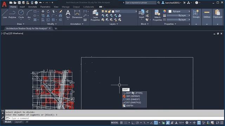Select DDPTYPE (PTYPE) suggestion
The height and width of the screenshot is (126, 225).
[134, 93]
